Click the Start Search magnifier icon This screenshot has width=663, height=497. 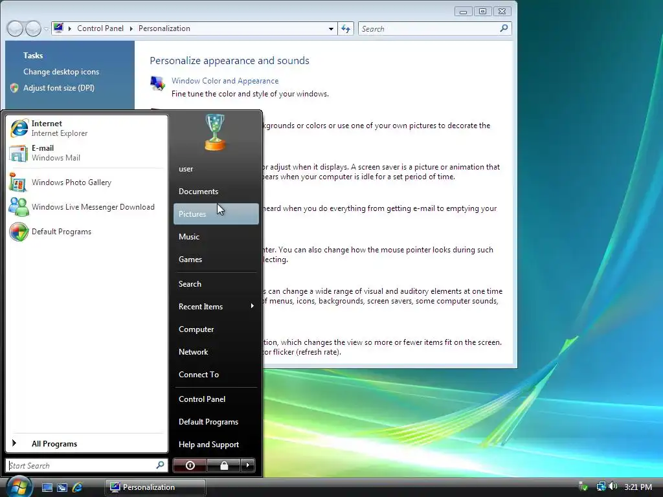pyautogui.click(x=161, y=465)
